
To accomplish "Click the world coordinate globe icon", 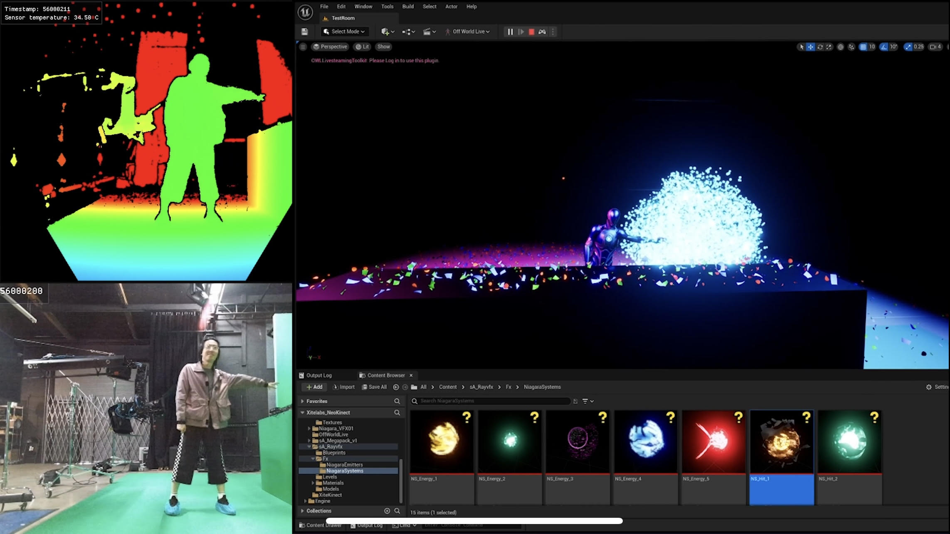I will click(840, 47).
